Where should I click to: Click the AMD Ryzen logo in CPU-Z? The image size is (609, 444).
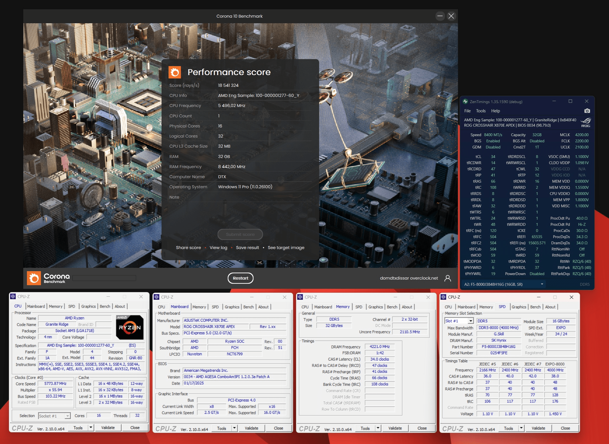[x=130, y=327]
